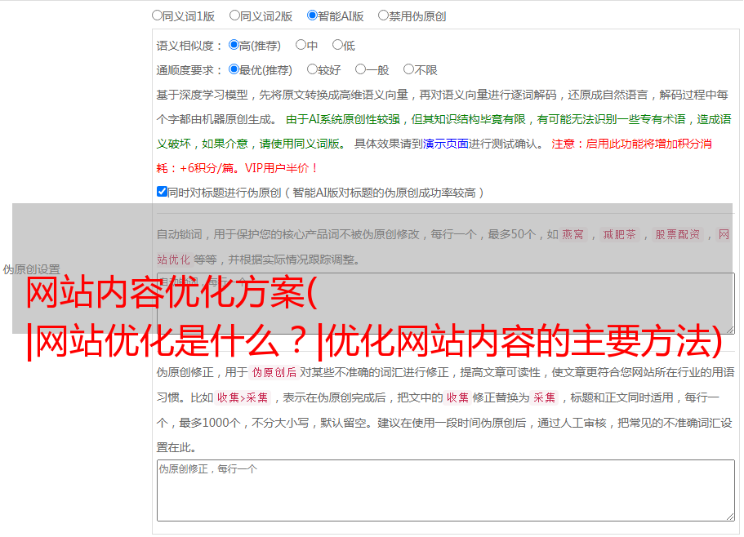
Task: Set 通顺度要求 to 较好
Action: tap(312, 69)
